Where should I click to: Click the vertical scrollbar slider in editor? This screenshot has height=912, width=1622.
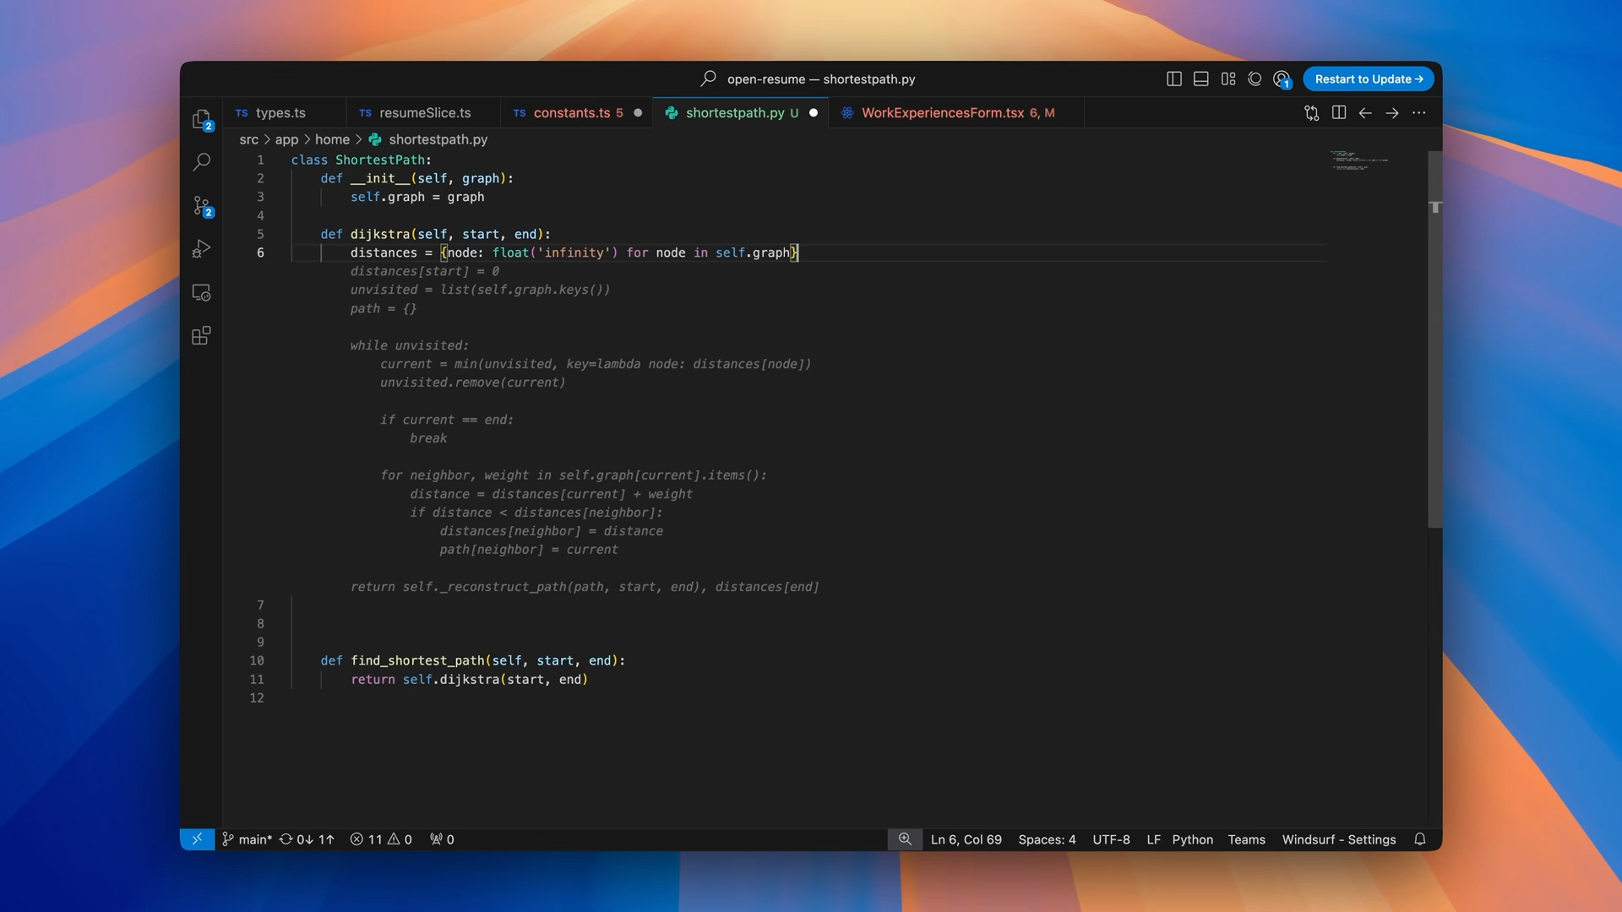(x=1434, y=339)
